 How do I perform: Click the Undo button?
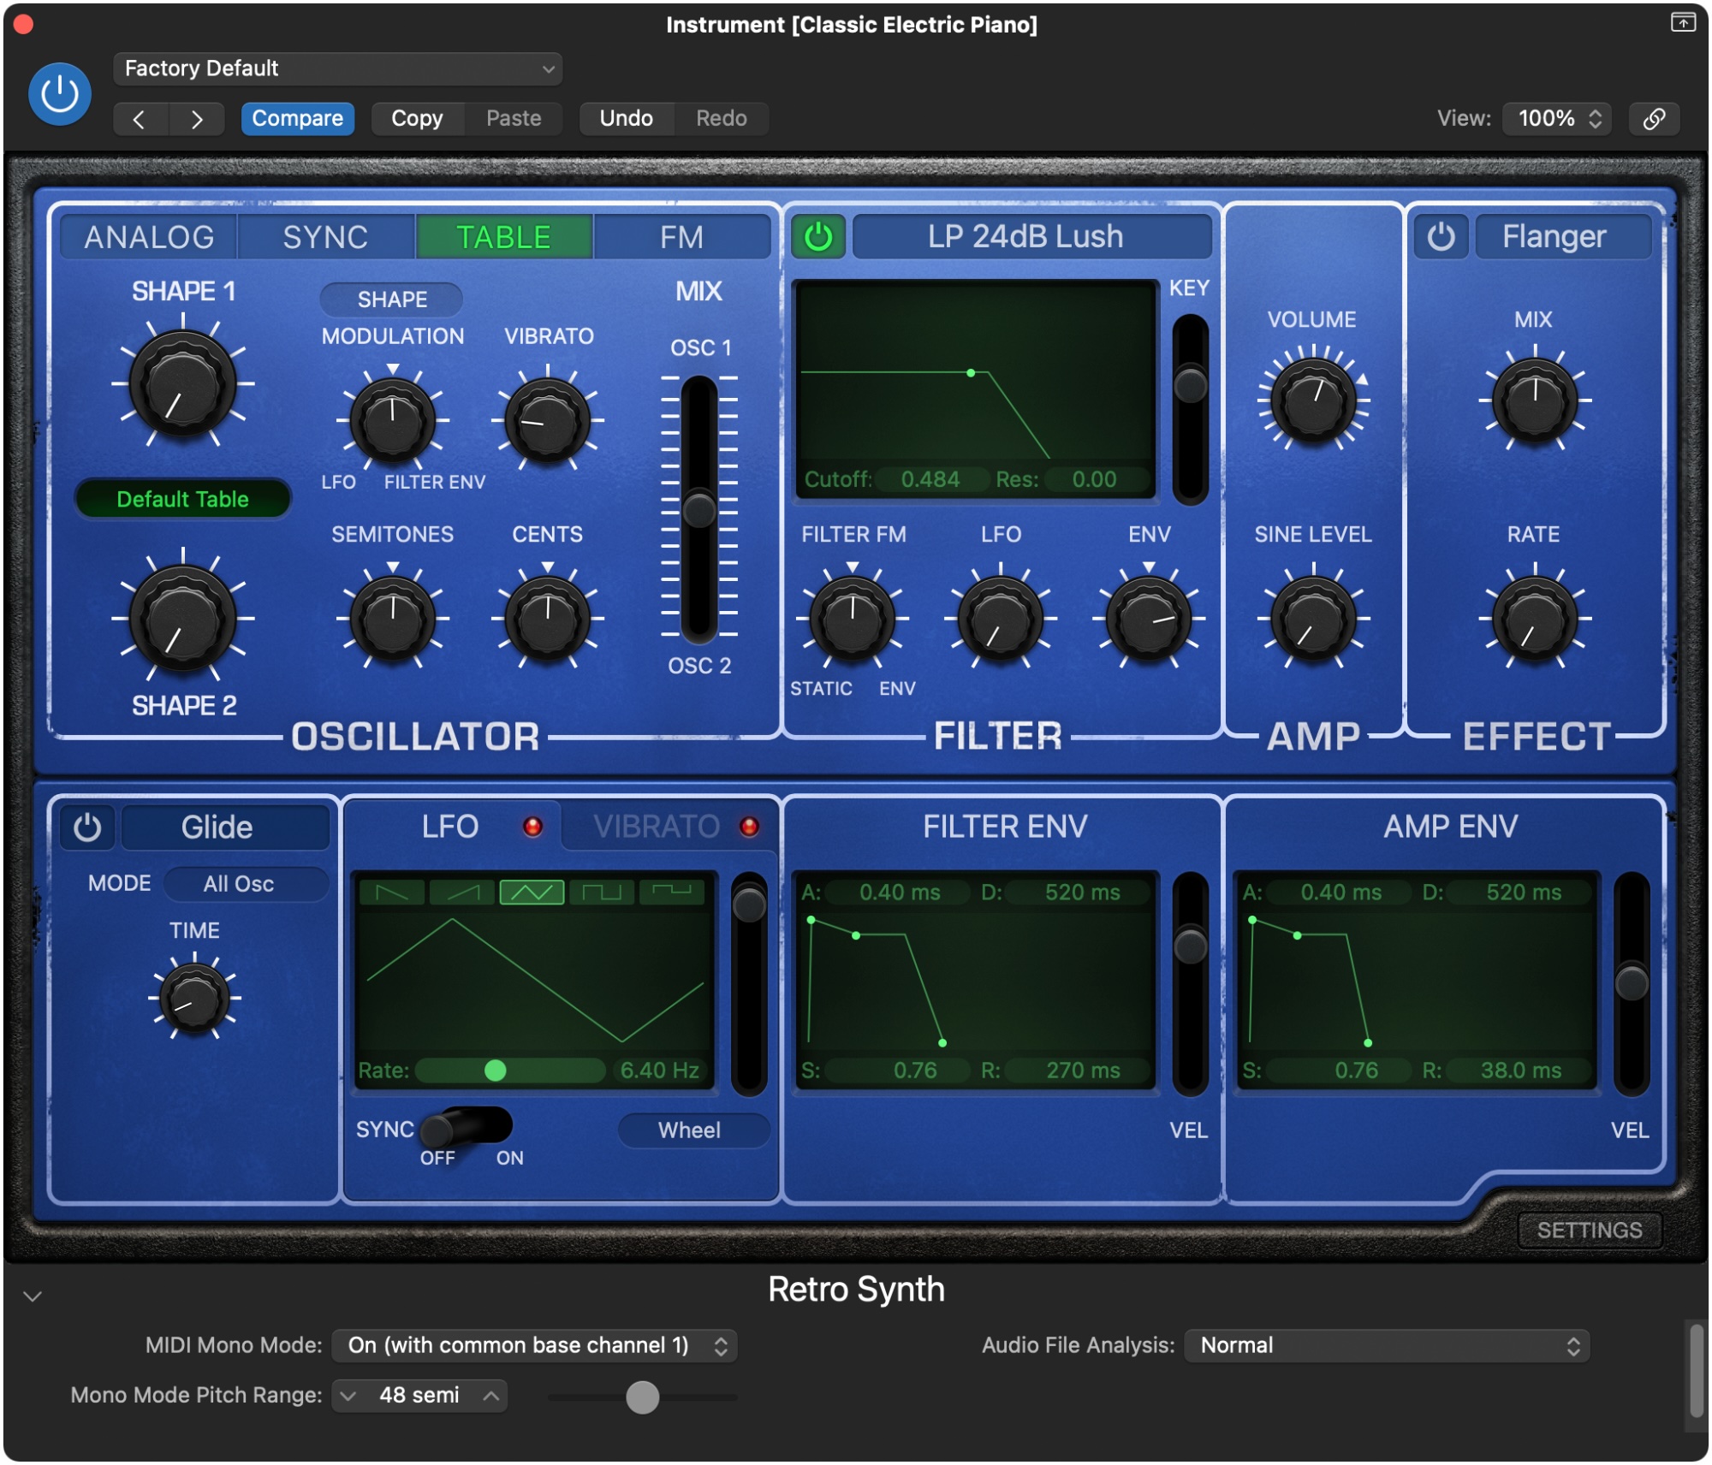click(x=627, y=119)
